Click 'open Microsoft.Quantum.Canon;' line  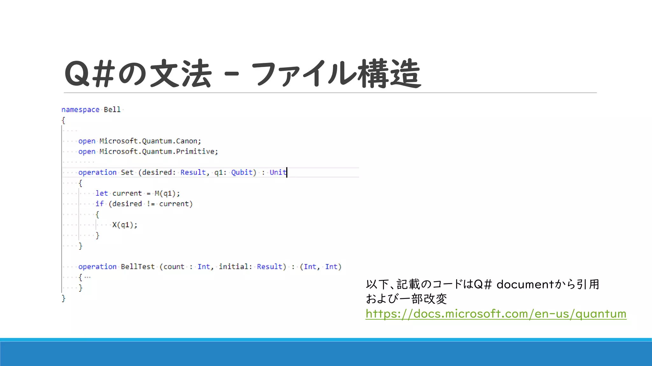140,141
